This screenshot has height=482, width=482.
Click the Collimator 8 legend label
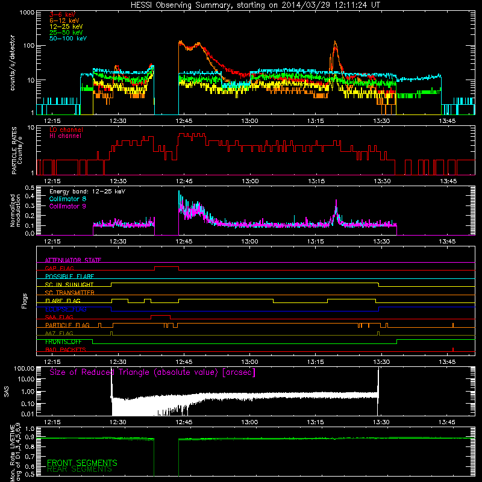(x=67, y=199)
